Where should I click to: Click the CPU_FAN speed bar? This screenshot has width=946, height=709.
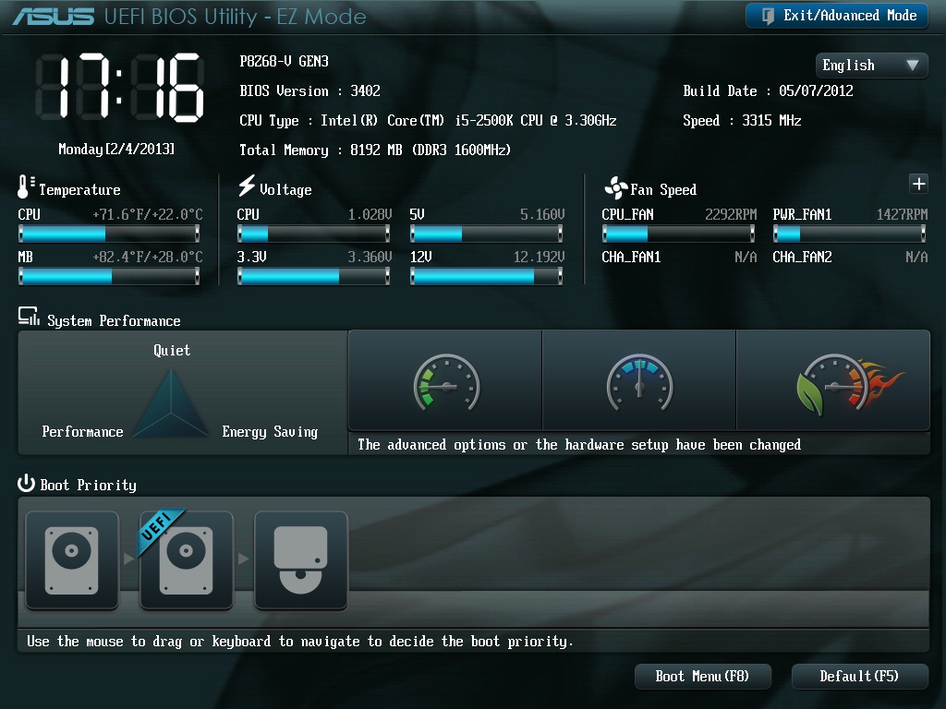679,234
